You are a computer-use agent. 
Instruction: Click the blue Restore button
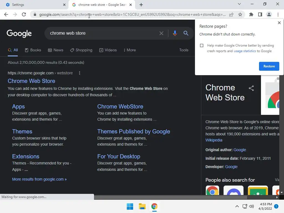click(x=269, y=66)
